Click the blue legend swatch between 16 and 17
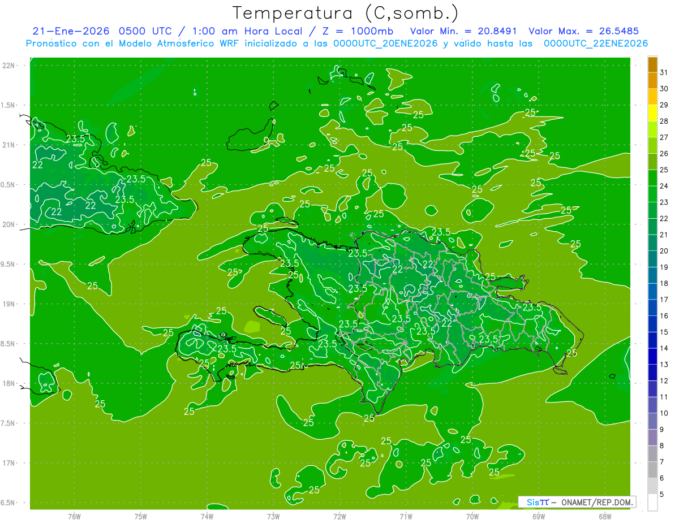Image resolution: width=679 pixels, height=524 pixels. (x=652, y=308)
